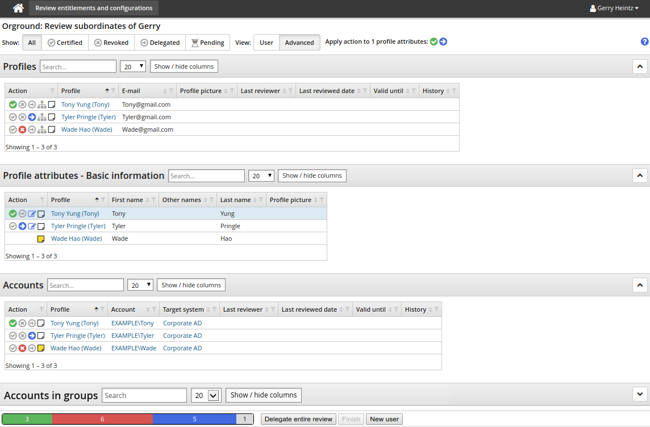Click the red segment of the status bar

click(x=102, y=418)
